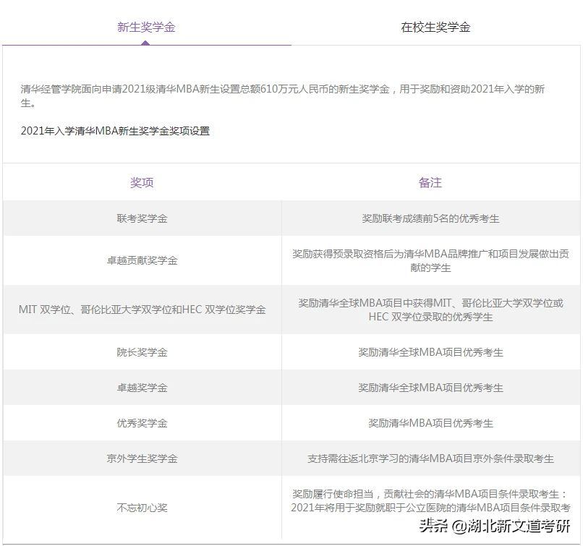Select the 院长奖学金 cell
Screen dimensions: 583x546
tap(142, 352)
